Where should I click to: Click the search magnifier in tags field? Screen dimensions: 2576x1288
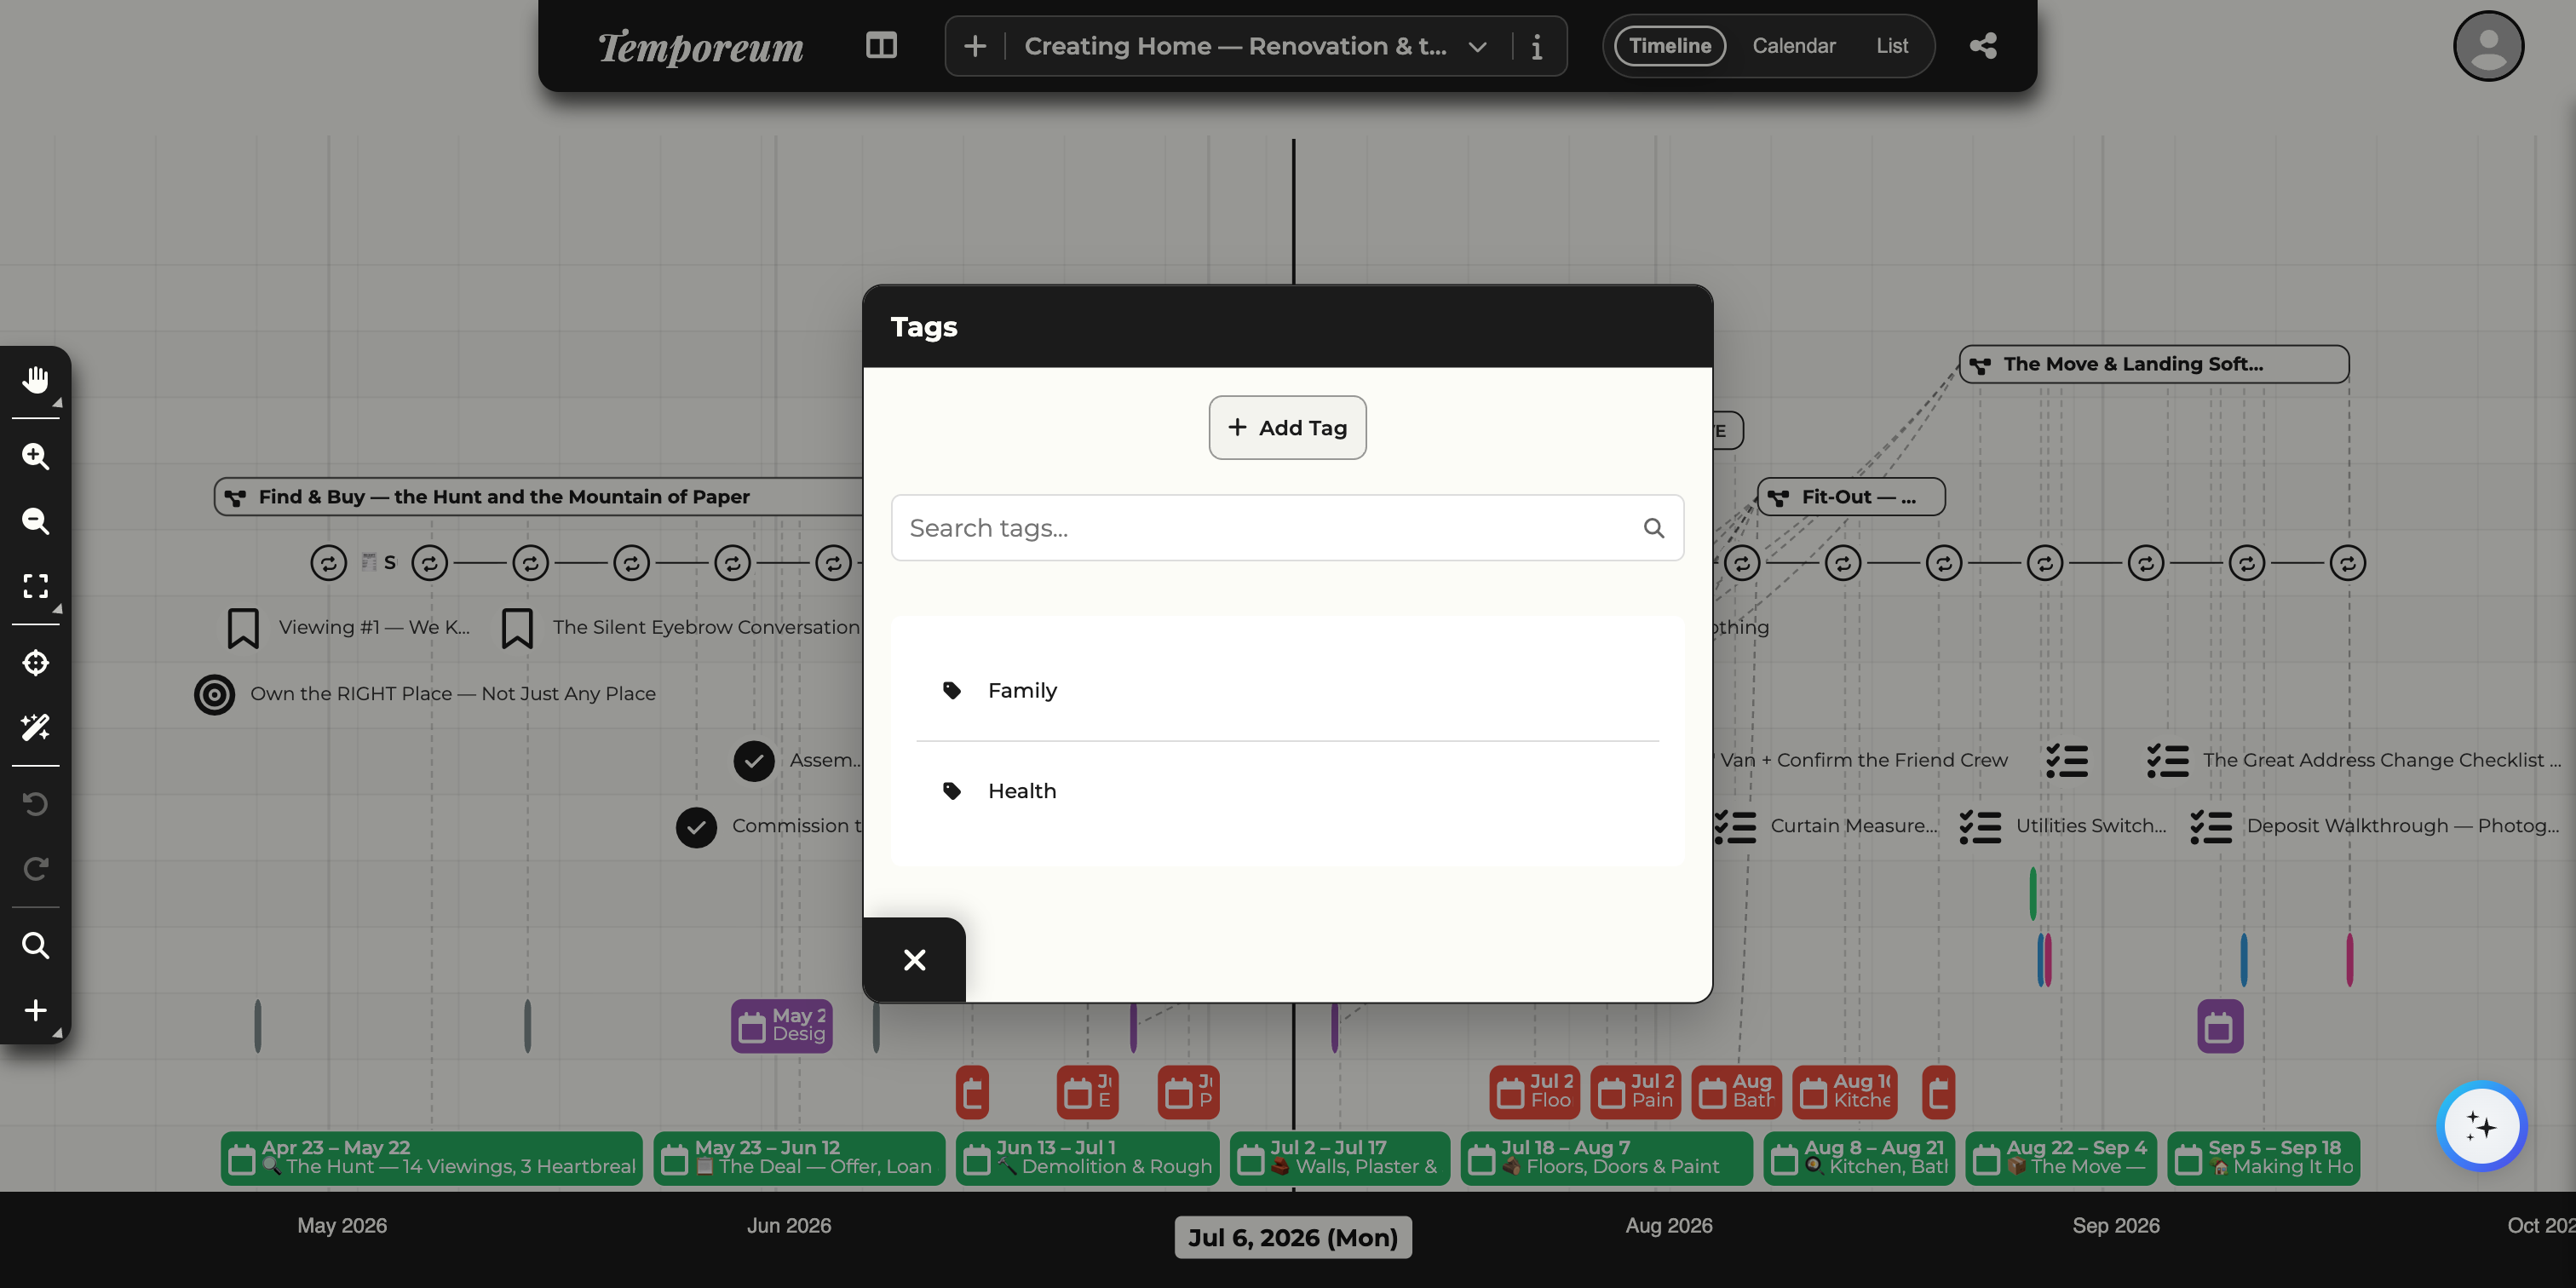click(x=1654, y=528)
